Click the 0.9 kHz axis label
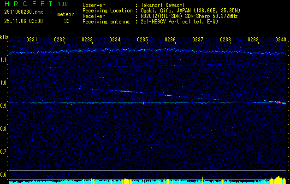The height and width of the screenshot is (184, 290). (x=4, y=106)
